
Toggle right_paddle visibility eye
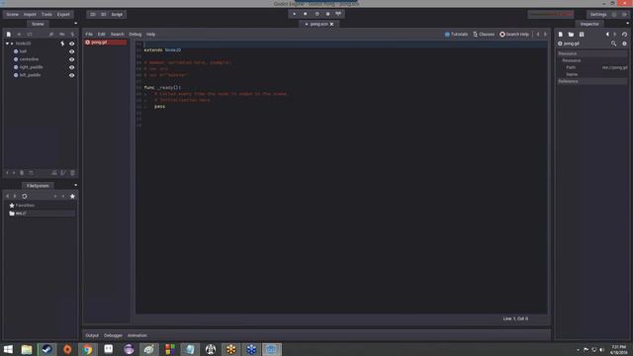point(72,67)
